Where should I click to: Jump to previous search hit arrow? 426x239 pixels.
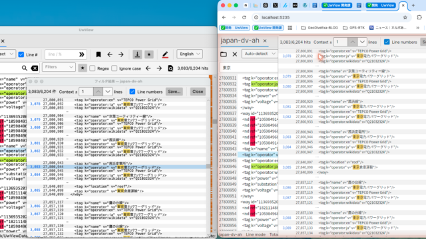pos(148,68)
